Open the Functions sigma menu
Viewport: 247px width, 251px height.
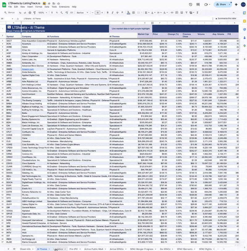(197, 13)
